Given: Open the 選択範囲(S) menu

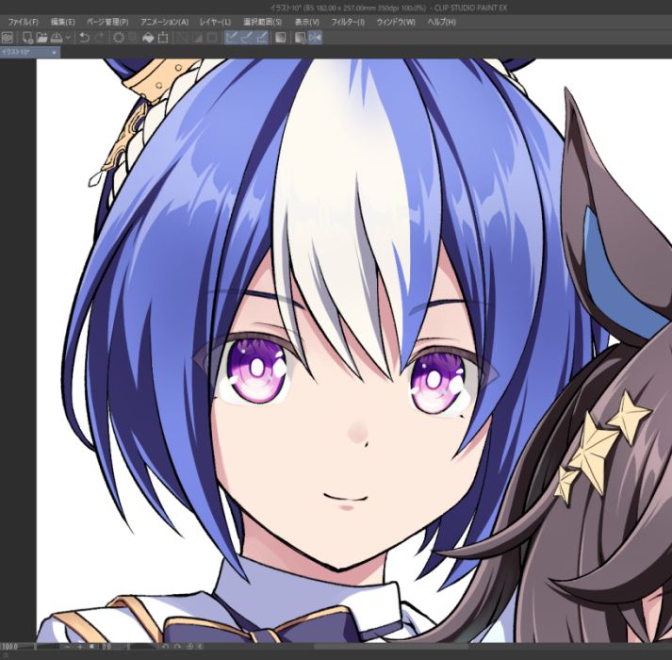Looking at the screenshot, I should point(262,22).
